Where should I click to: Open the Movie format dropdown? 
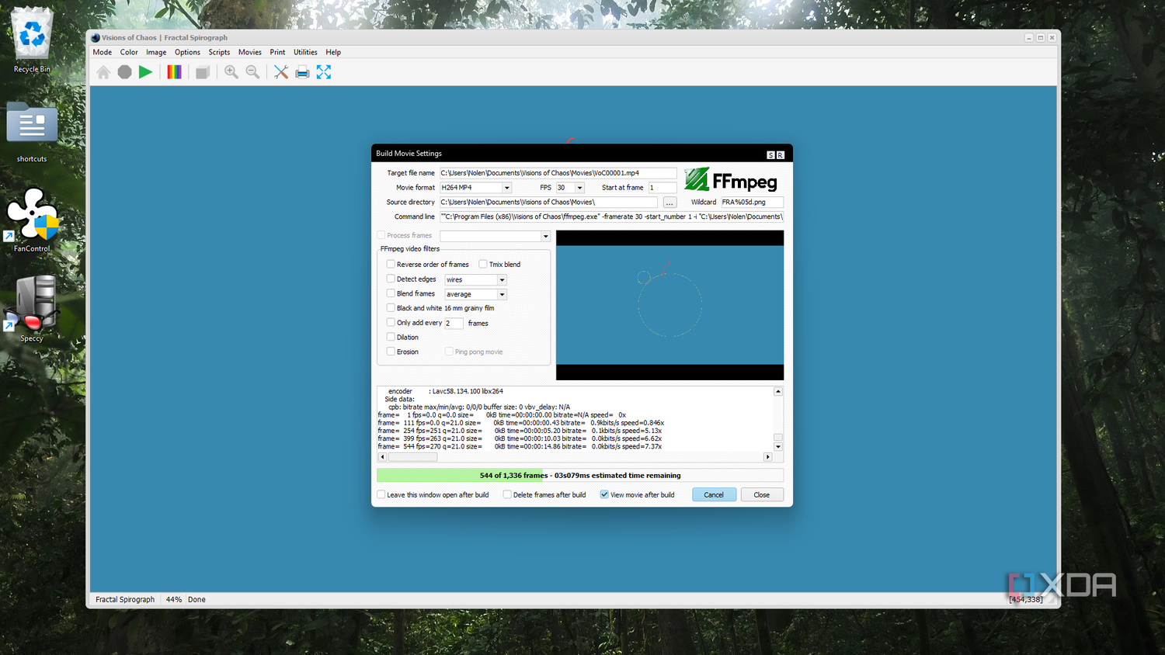(x=506, y=188)
